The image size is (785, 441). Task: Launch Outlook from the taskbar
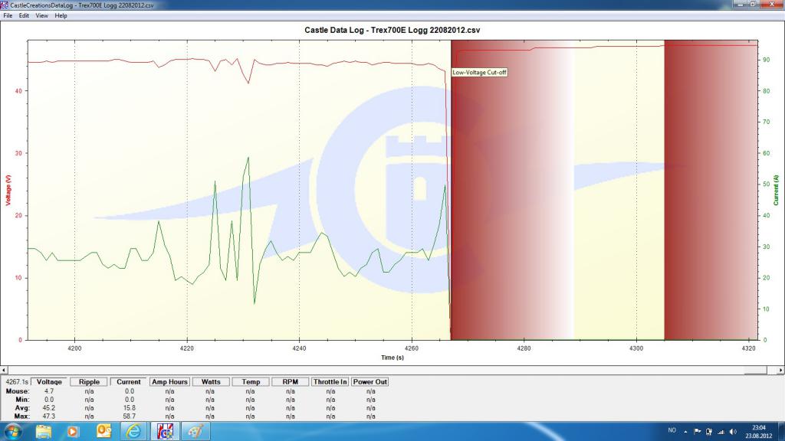click(104, 431)
